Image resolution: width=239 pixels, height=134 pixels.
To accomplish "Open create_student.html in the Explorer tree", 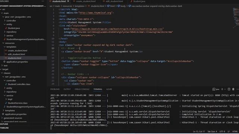I will [18, 51].
